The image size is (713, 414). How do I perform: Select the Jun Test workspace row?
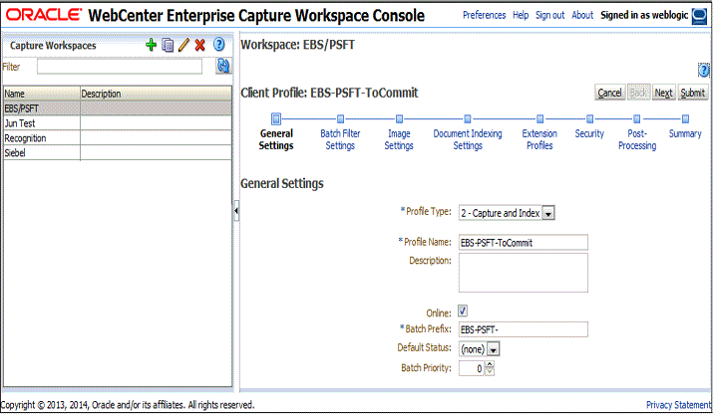(118, 123)
